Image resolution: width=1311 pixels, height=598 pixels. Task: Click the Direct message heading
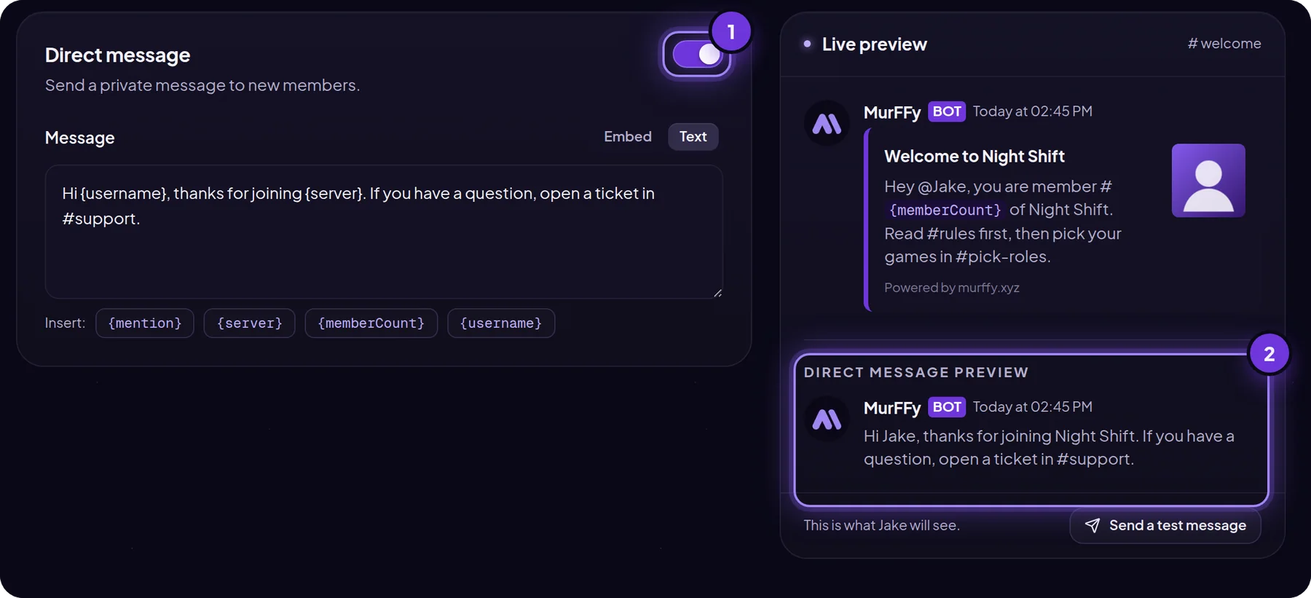[x=117, y=55]
